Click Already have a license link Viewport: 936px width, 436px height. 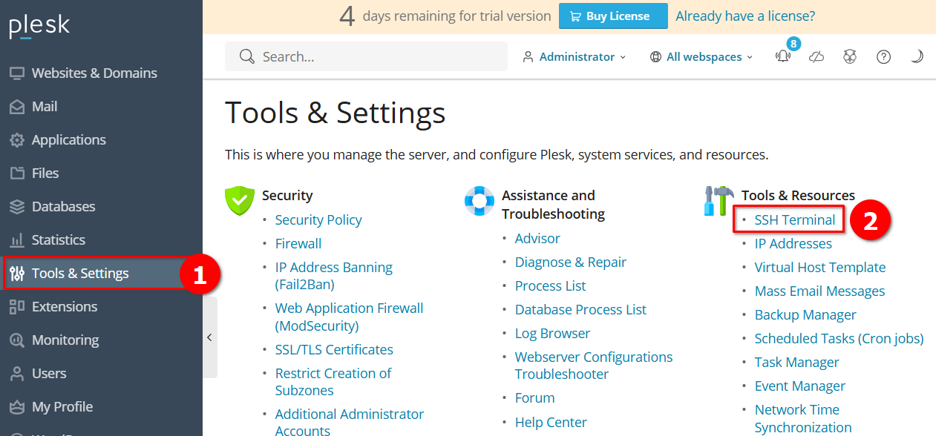[x=745, y=16]
